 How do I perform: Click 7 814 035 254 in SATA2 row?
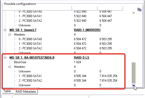(x=108, y=81)
